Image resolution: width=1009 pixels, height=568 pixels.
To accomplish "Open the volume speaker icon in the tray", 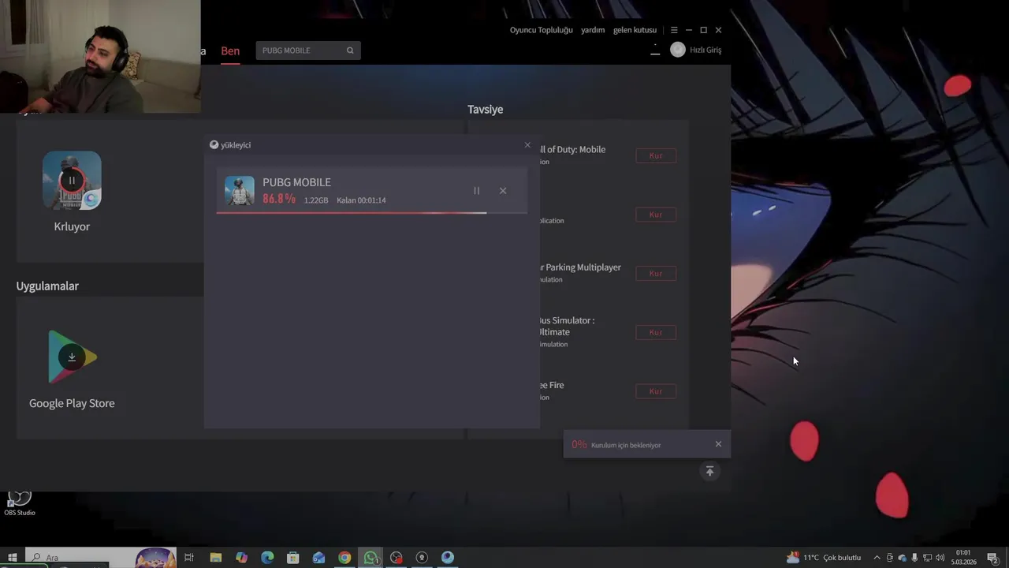I will 940,558.
